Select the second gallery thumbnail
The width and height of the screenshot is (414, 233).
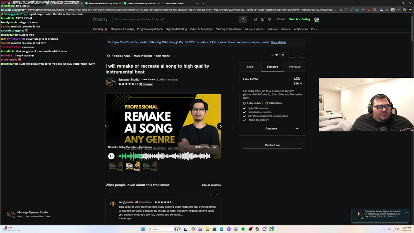[133, 166]
